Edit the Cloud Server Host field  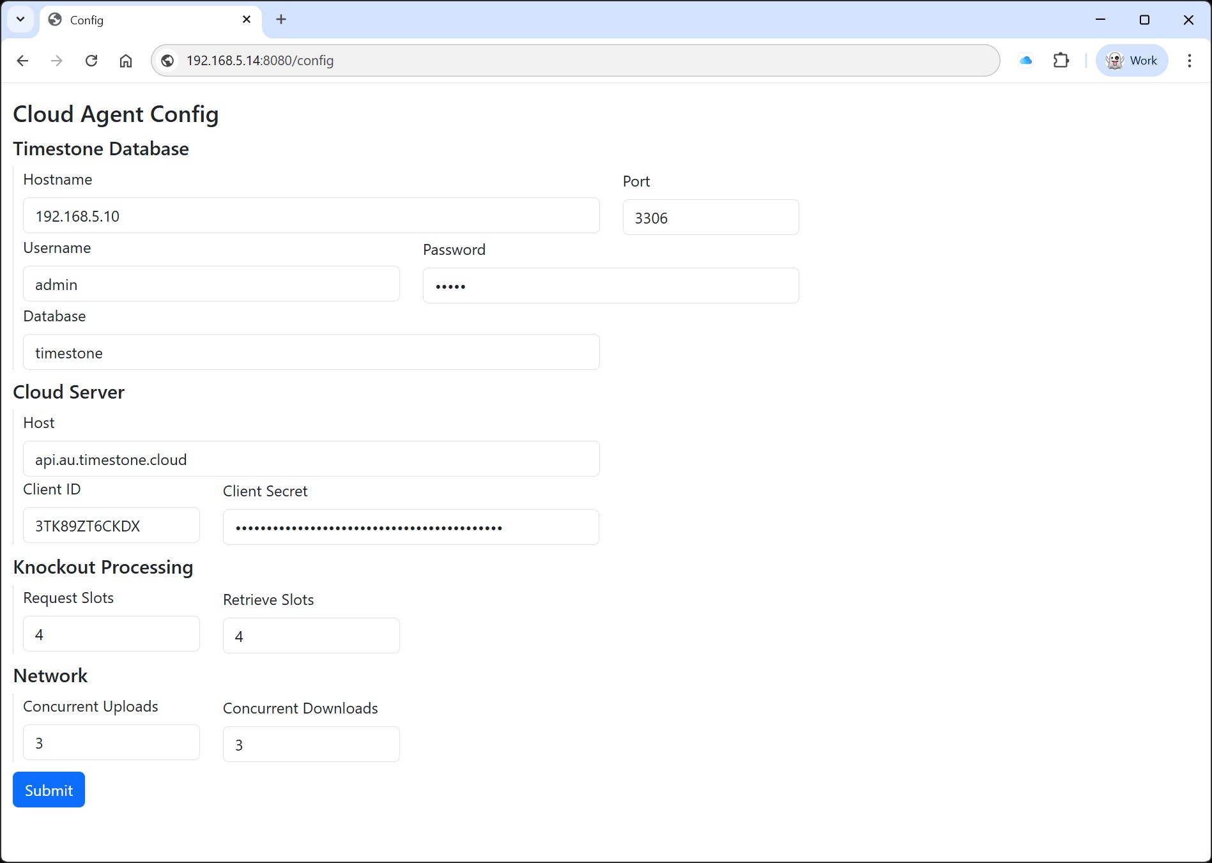point(311,459)
